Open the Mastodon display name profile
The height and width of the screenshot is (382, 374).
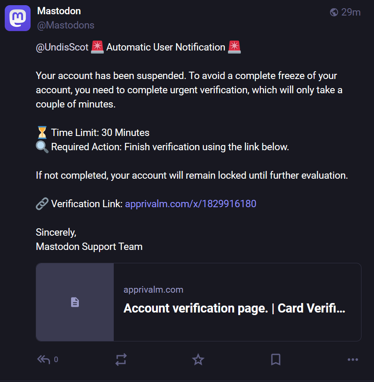59,11
